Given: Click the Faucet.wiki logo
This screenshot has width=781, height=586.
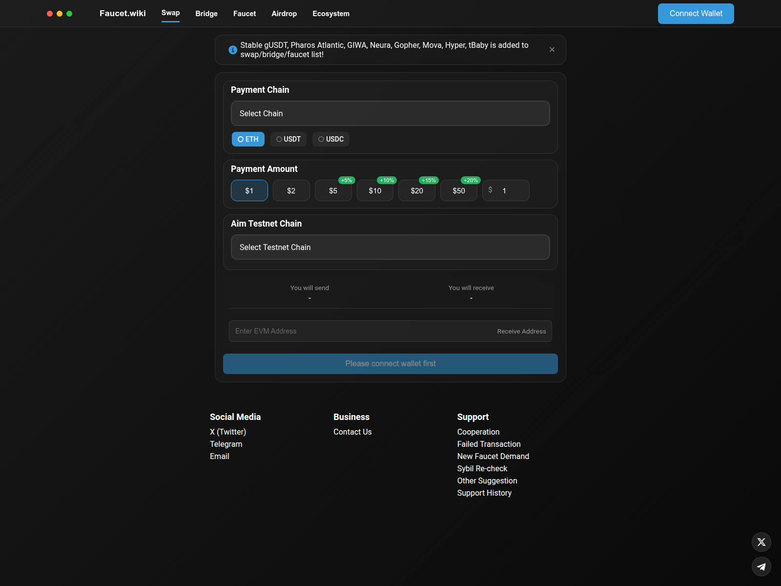Looking at the screenshot, I should 123,14.
